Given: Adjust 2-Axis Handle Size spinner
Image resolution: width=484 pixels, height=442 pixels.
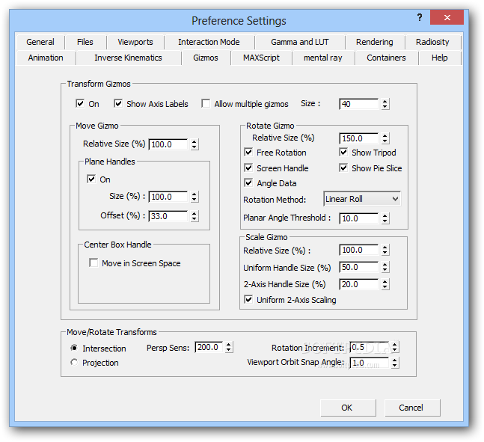Looking at the screenshot, I should coord(385,284).
